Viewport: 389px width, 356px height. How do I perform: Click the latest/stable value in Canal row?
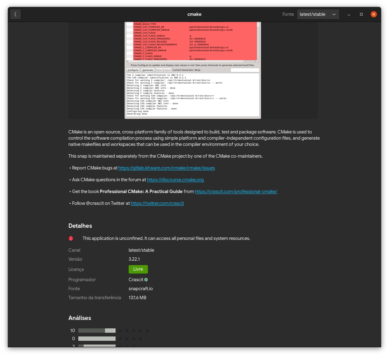click(141, 250)
